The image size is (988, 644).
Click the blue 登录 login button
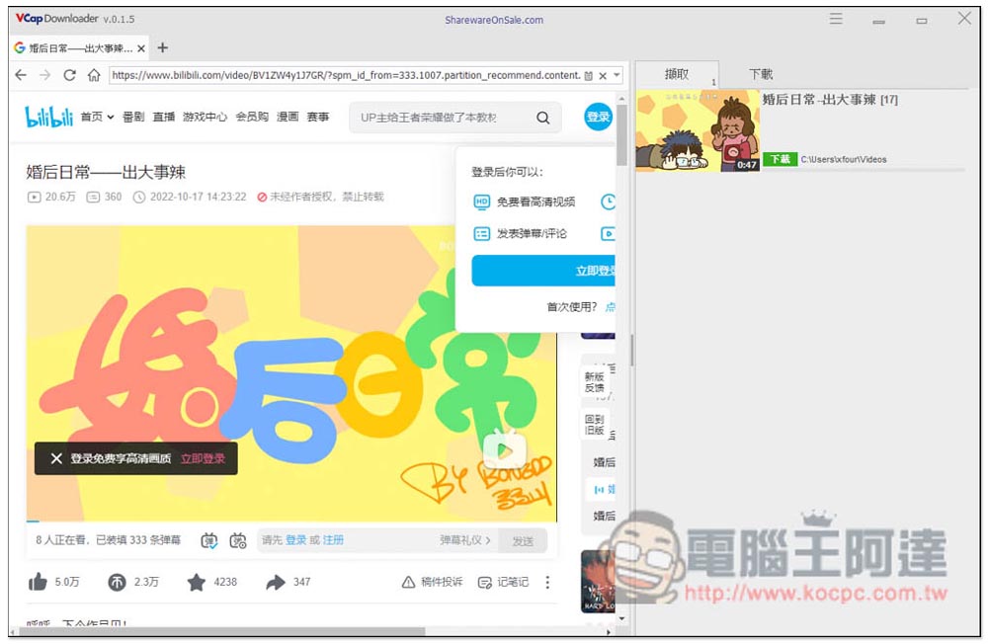pyautogui.click(x=598, y=117)
